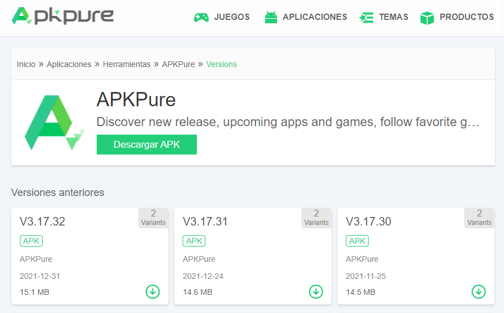Show the 2 Variants of V3.17.32
504x313 pixels.
(x=153, y=218)
